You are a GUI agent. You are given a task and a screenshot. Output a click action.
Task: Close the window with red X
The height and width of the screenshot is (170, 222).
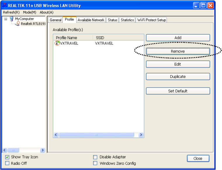[211, 6]
